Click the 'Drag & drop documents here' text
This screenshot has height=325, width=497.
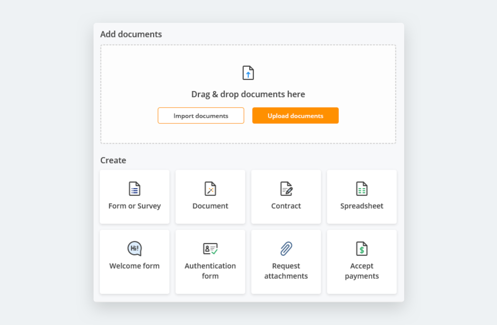248,94
